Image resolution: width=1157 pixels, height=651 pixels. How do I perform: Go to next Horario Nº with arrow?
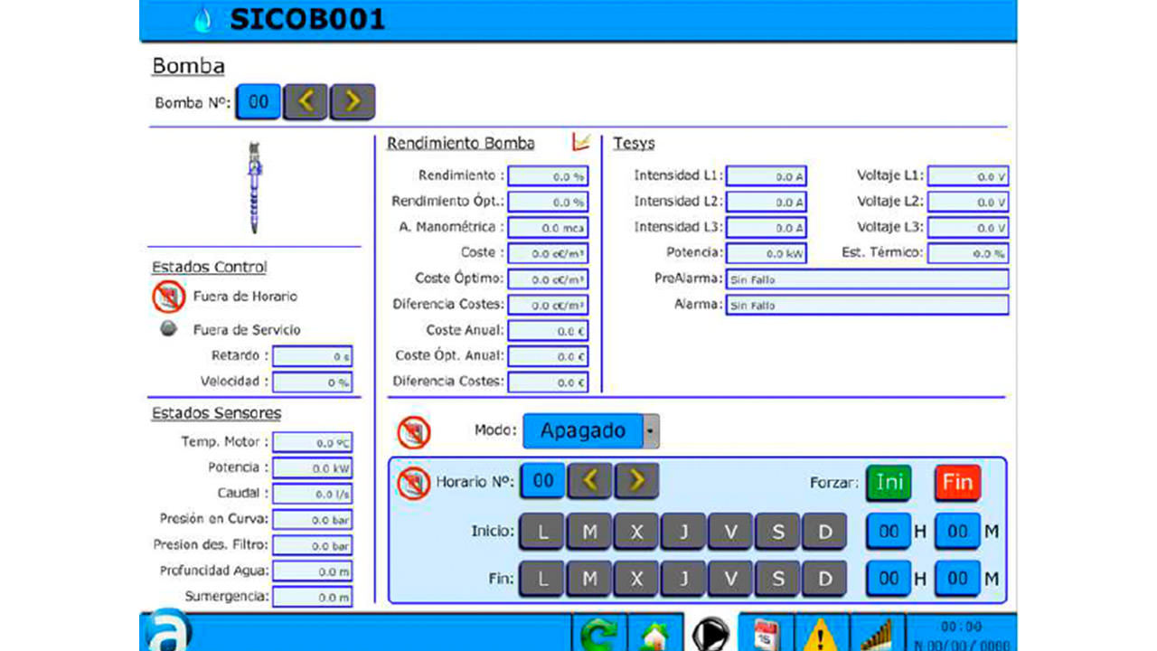636,481
